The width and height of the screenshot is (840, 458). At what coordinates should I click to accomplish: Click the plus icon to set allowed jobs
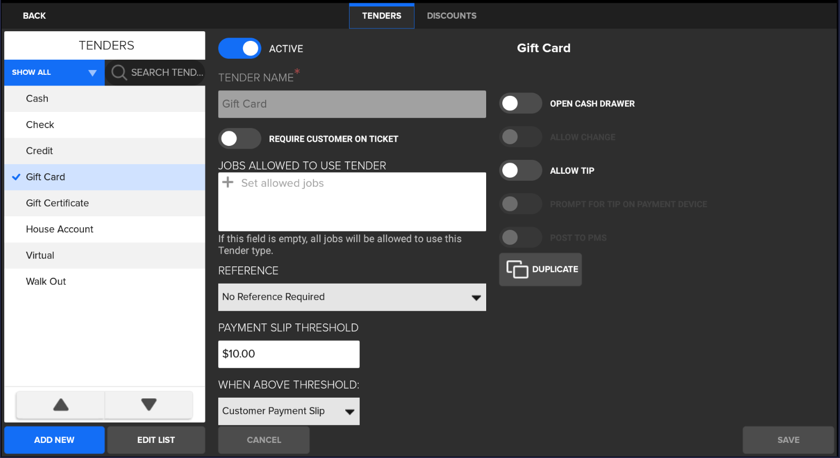[x=228, y=183]
